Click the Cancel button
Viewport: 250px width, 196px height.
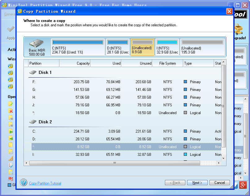(x=220, y=183)
